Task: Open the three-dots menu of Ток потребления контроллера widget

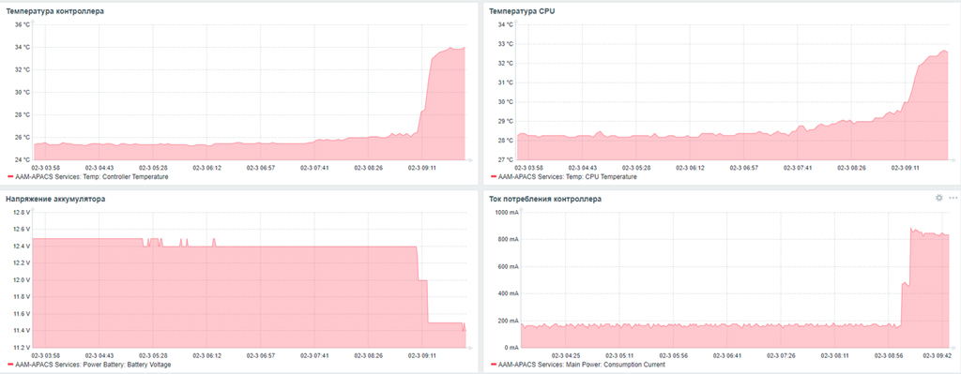Action: [953, 198]
